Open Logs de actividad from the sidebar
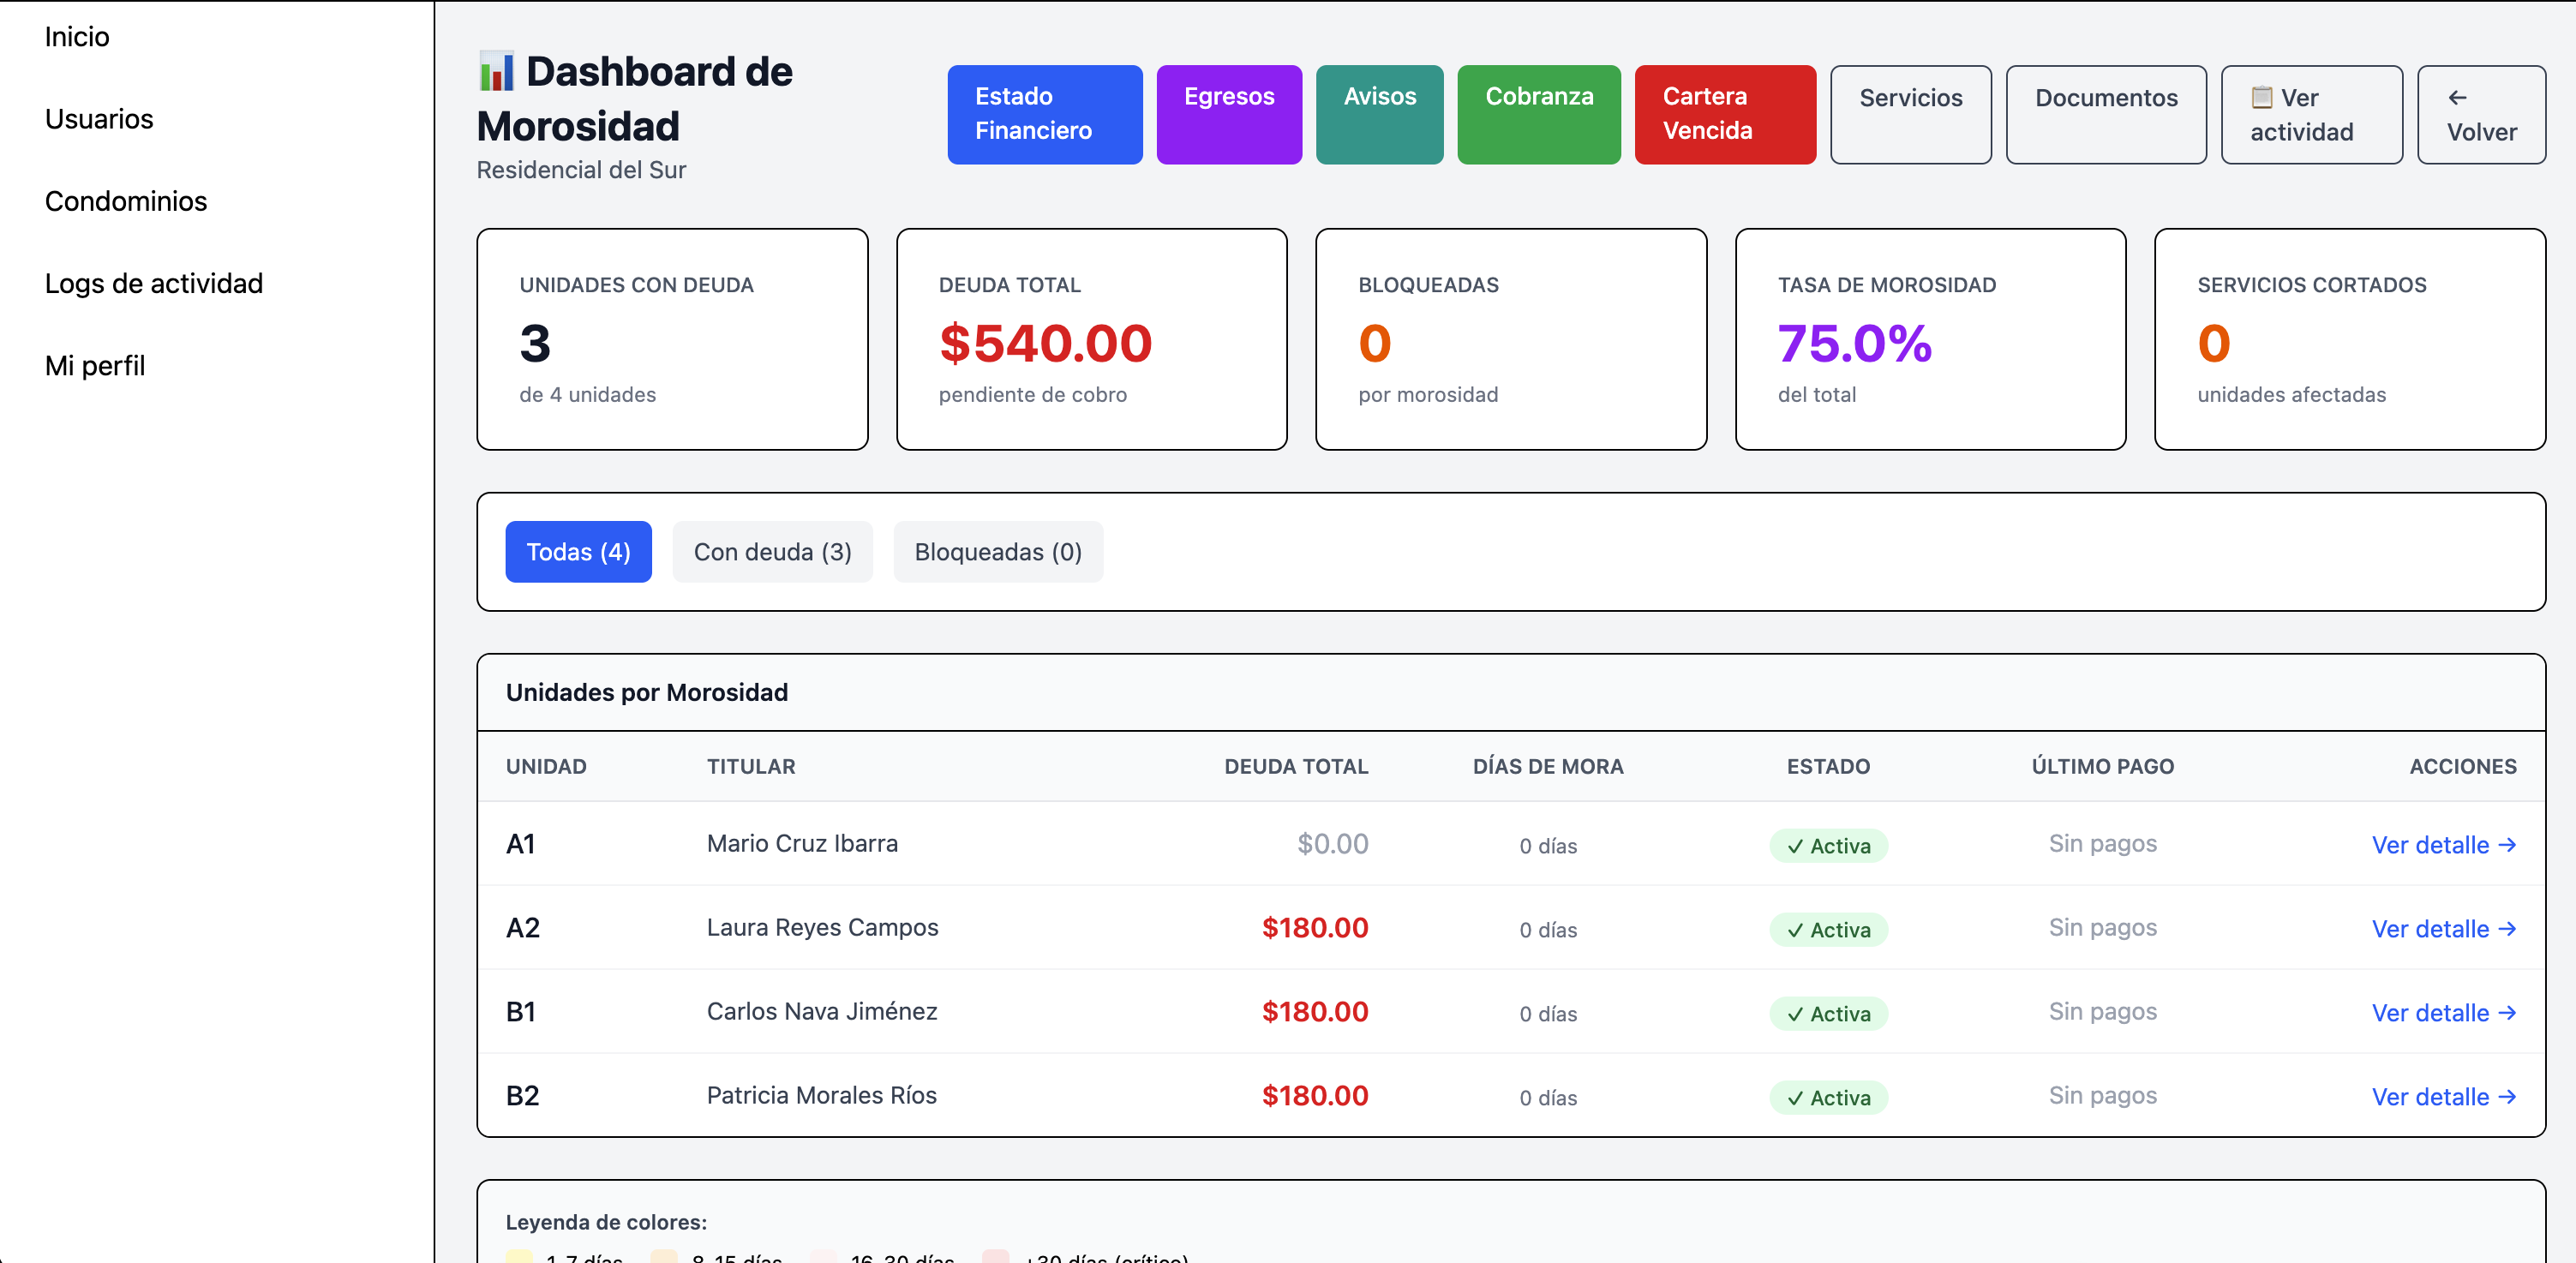The width and height of the screenshot is (2576, 1263). [x=154, y=283]
